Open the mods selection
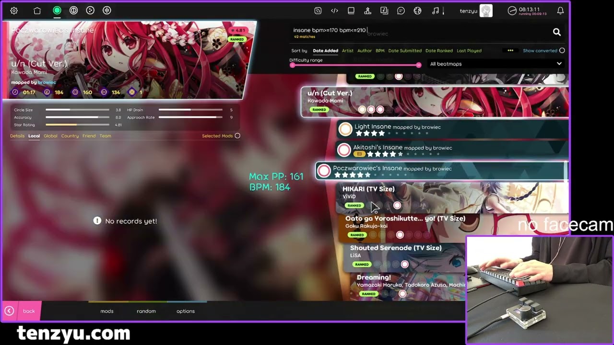This screenshot has height=345, width=614. pos(107,311)
